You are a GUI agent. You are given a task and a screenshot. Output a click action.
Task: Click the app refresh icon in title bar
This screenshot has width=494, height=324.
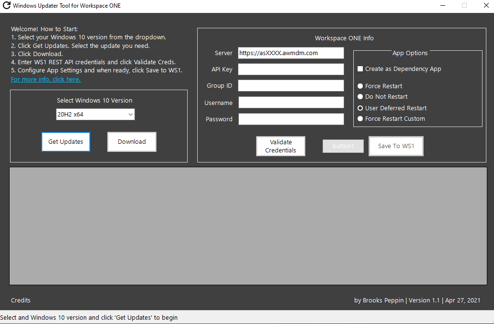pyautogui.click(x=6, y=5)
